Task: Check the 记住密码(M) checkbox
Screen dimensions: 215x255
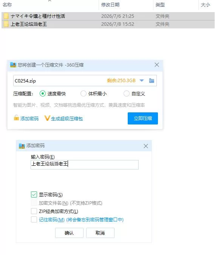Action: (34, 219)
